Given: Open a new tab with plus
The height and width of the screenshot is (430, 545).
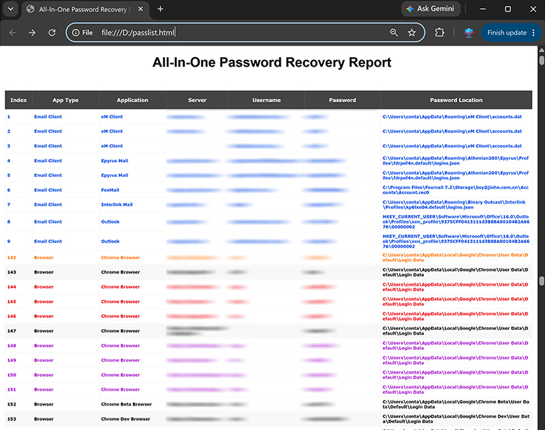Looking at the screenshot, I should coord(160,9).
